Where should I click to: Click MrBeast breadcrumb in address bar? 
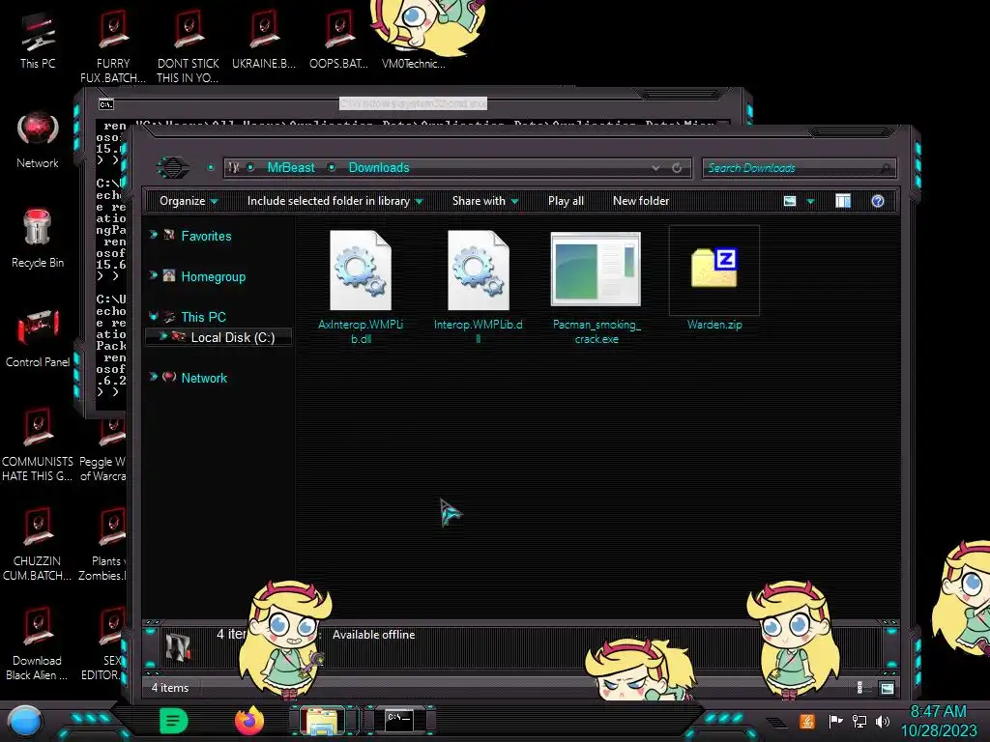pos(290,167)
